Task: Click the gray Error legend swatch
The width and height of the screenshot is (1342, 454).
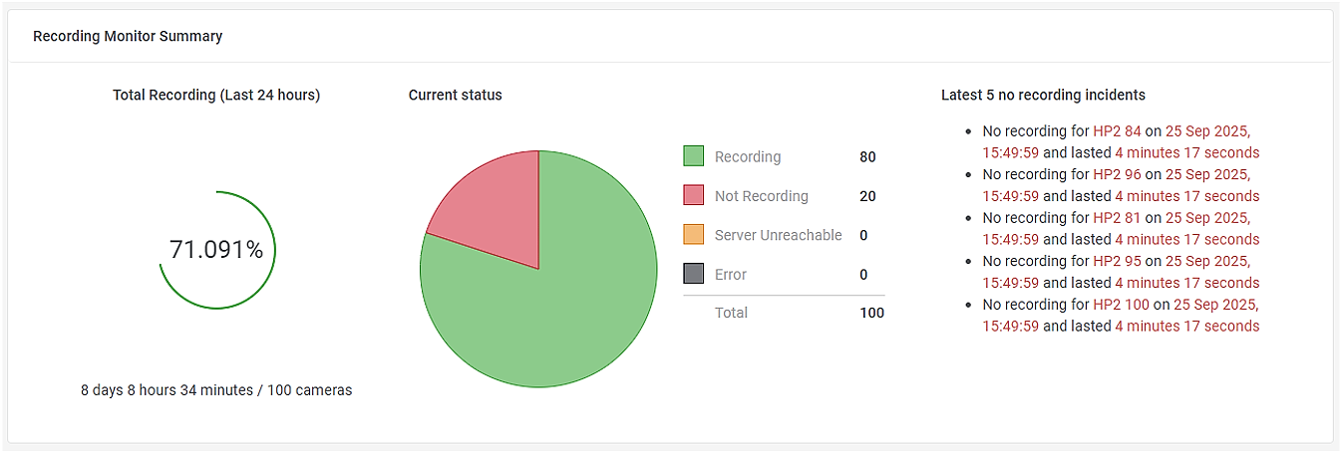Action: [694, 274]
